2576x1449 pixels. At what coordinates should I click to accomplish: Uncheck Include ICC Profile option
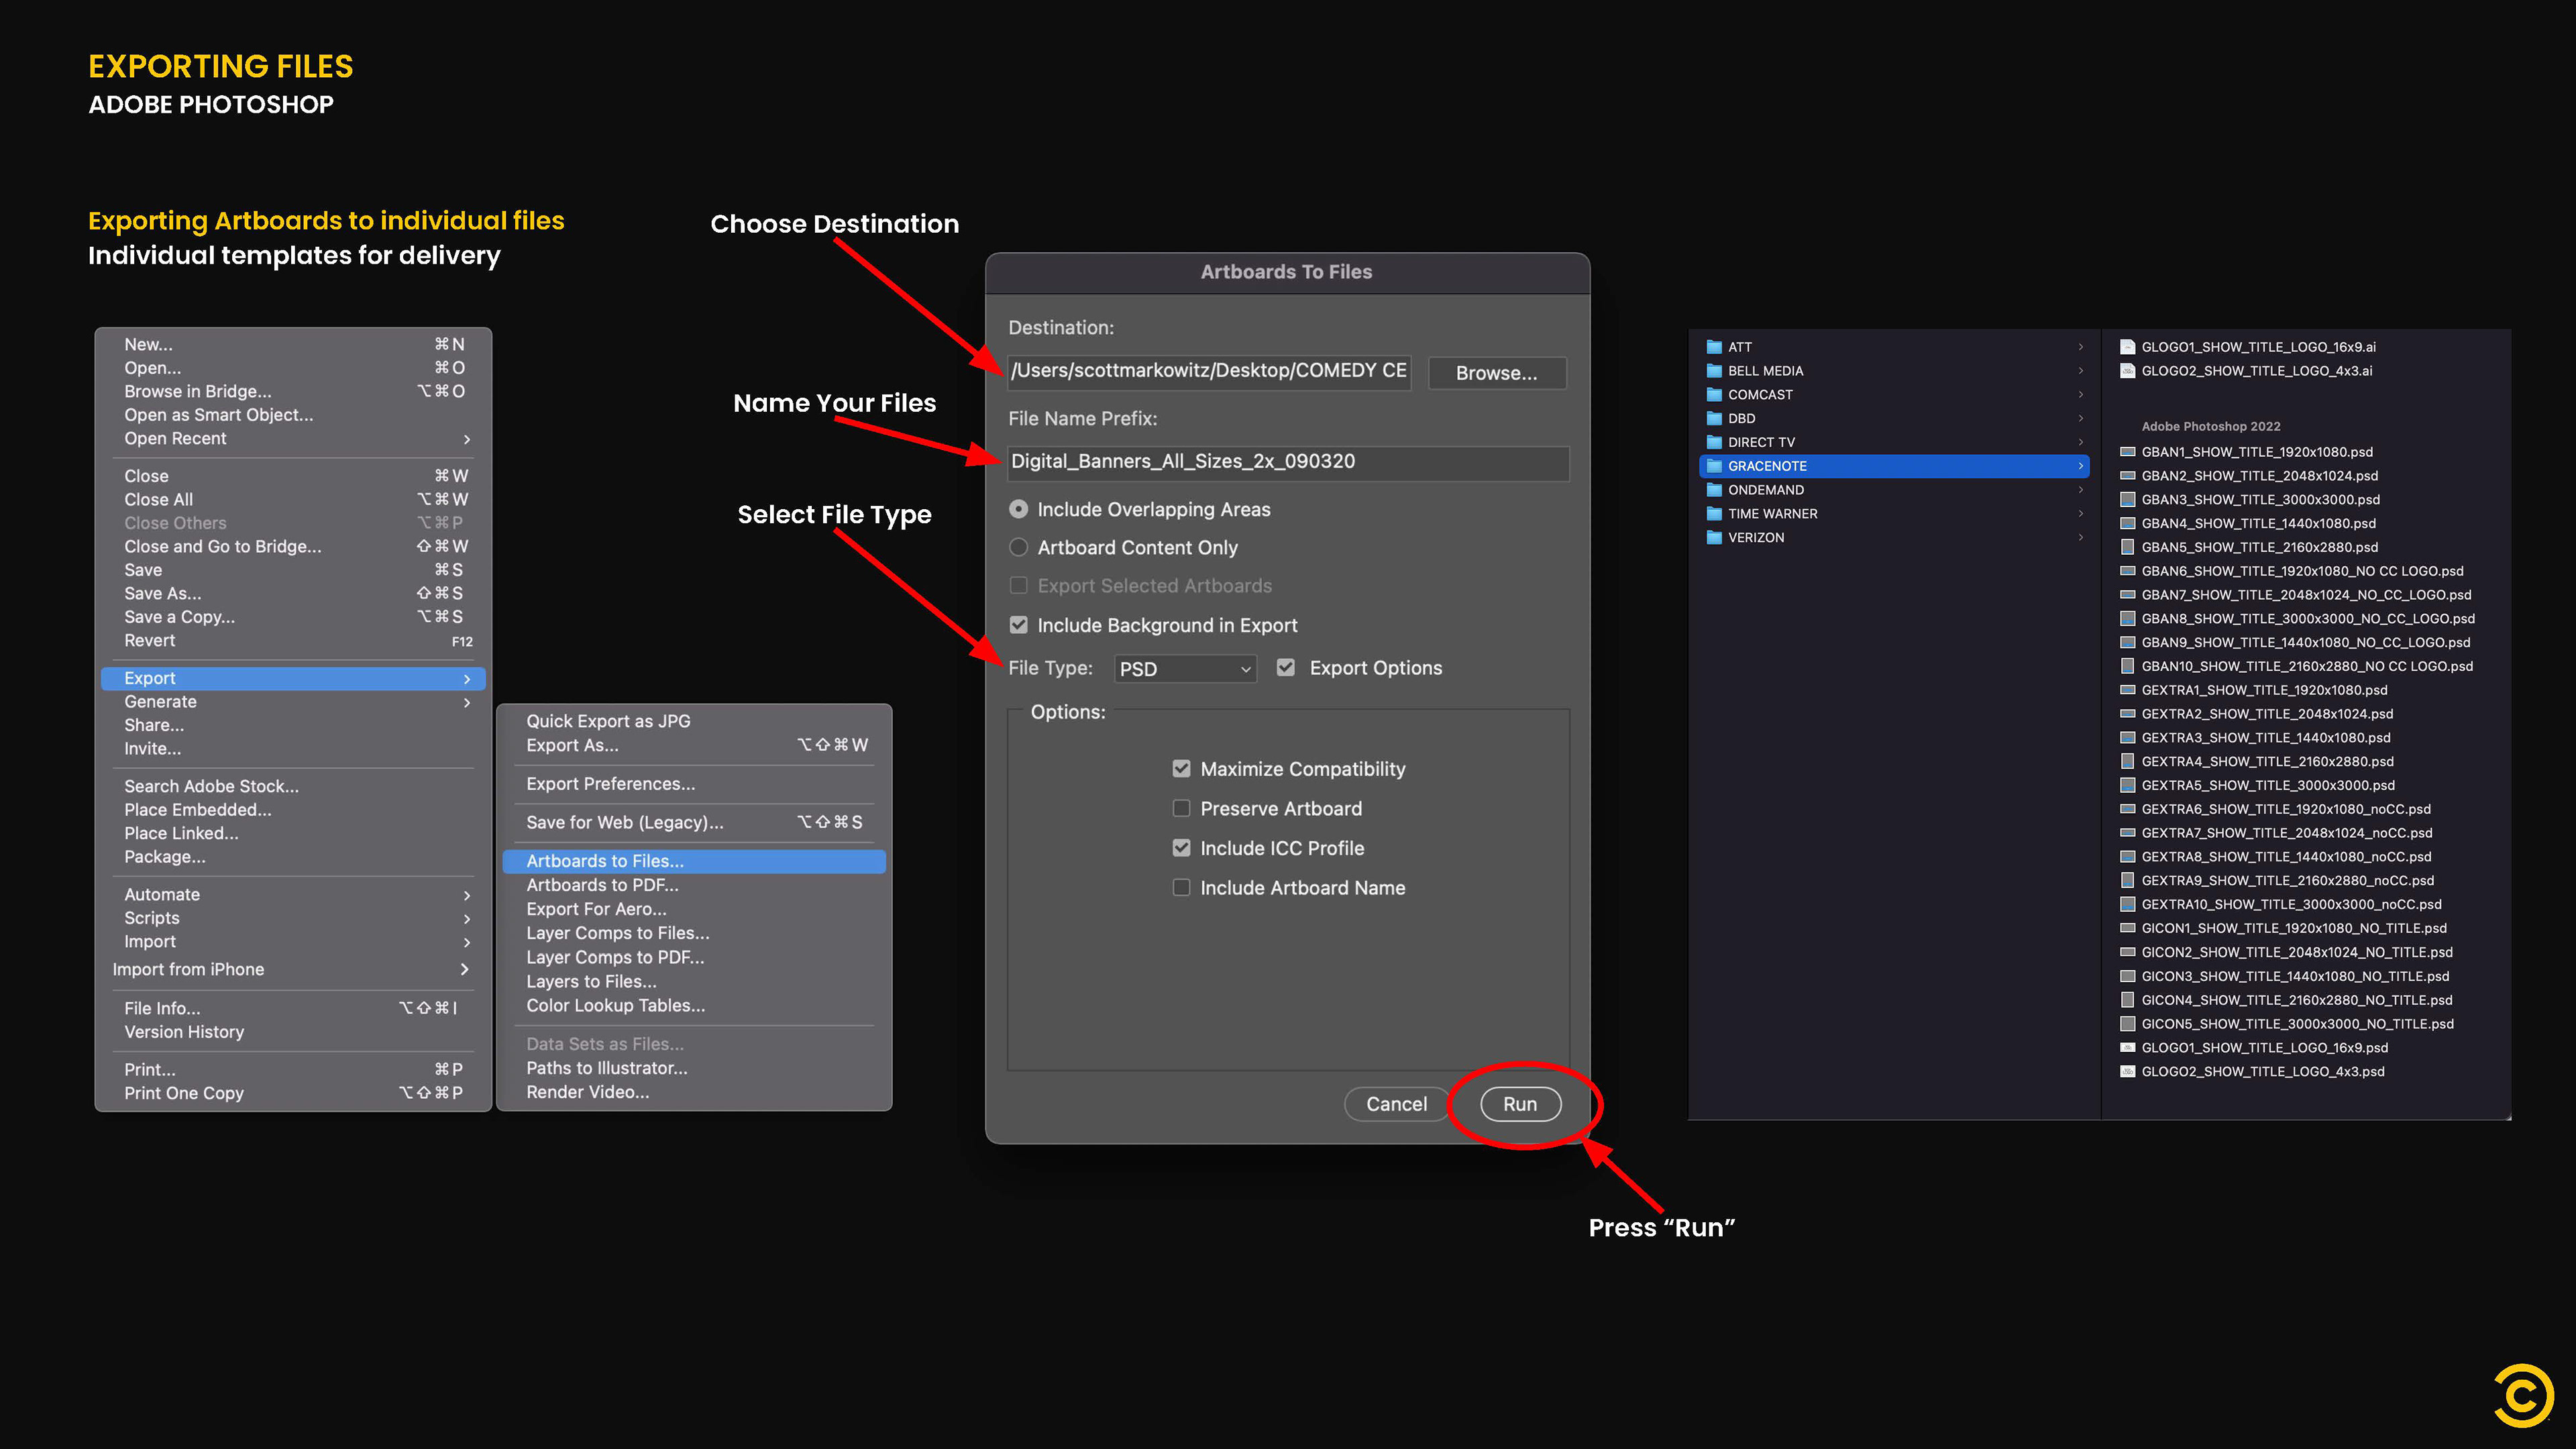pos(1181,848)
